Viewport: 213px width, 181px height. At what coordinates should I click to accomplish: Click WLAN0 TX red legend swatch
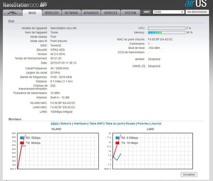22,143
